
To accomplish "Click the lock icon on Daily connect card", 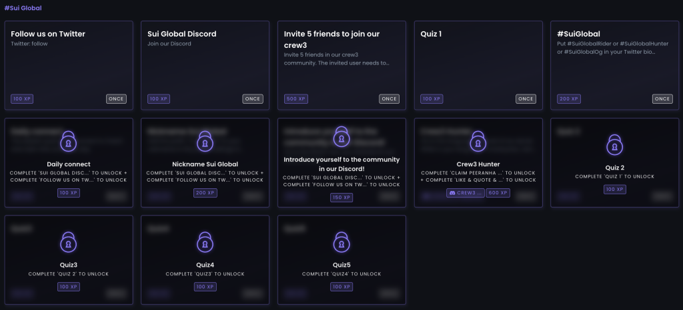I will click(x=69, y=141).
